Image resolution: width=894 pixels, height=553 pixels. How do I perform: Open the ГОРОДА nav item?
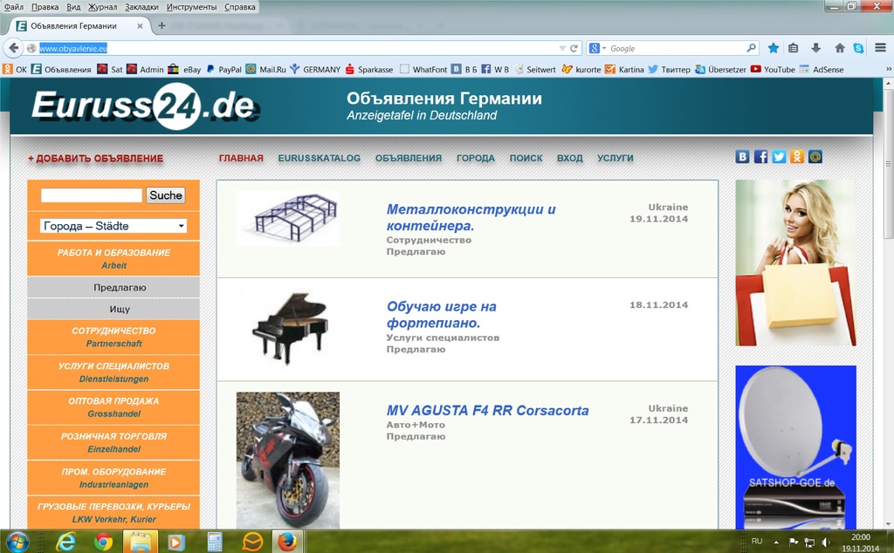point(476,159)
